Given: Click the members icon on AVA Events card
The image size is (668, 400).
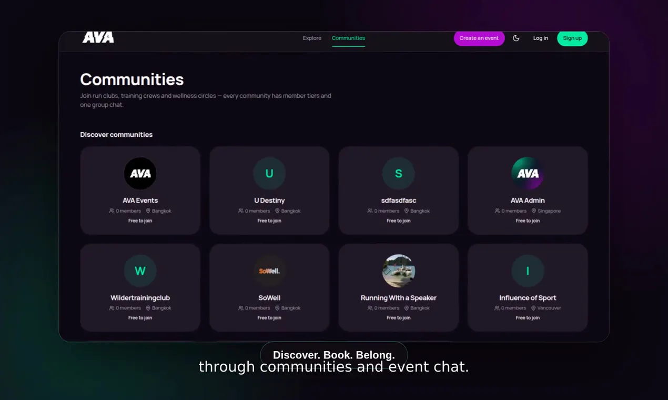Looking at the screenshot, I should (112, 211).
